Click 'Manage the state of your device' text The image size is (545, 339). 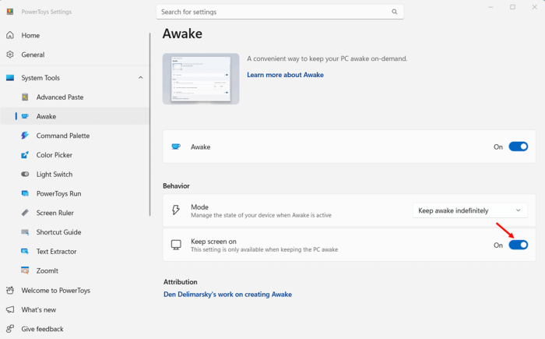click(261, 215)
